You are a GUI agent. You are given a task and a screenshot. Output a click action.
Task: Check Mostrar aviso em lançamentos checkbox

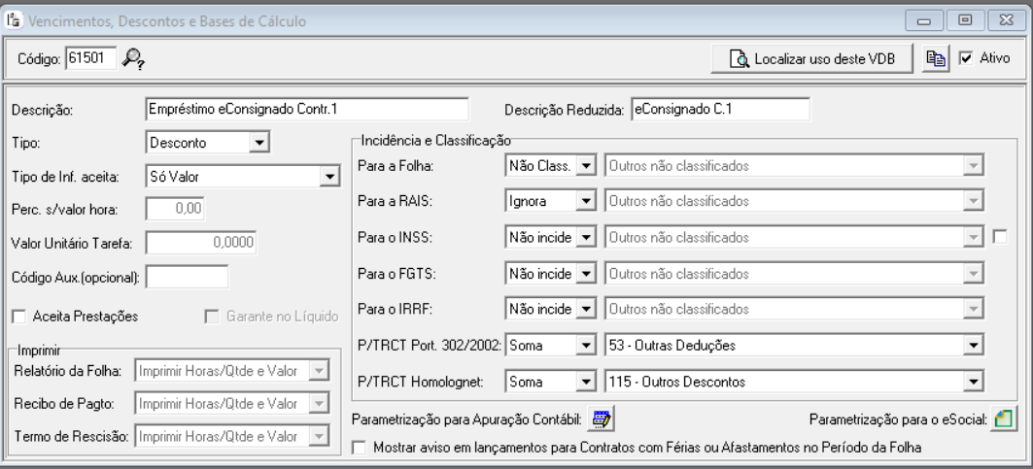pos(362,448)
